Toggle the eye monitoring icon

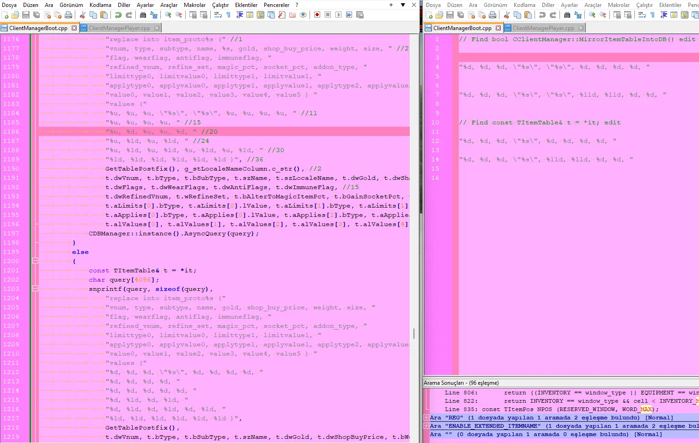pyautogui.click(x=303, y=15)
